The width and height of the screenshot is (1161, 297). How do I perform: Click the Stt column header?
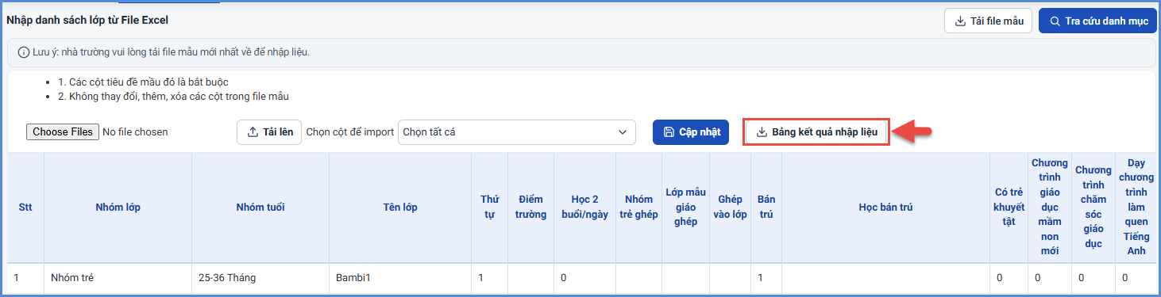point(25,208)
